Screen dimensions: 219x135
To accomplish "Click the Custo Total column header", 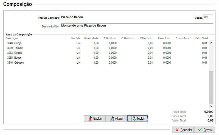I will click(x=182, y=38).
